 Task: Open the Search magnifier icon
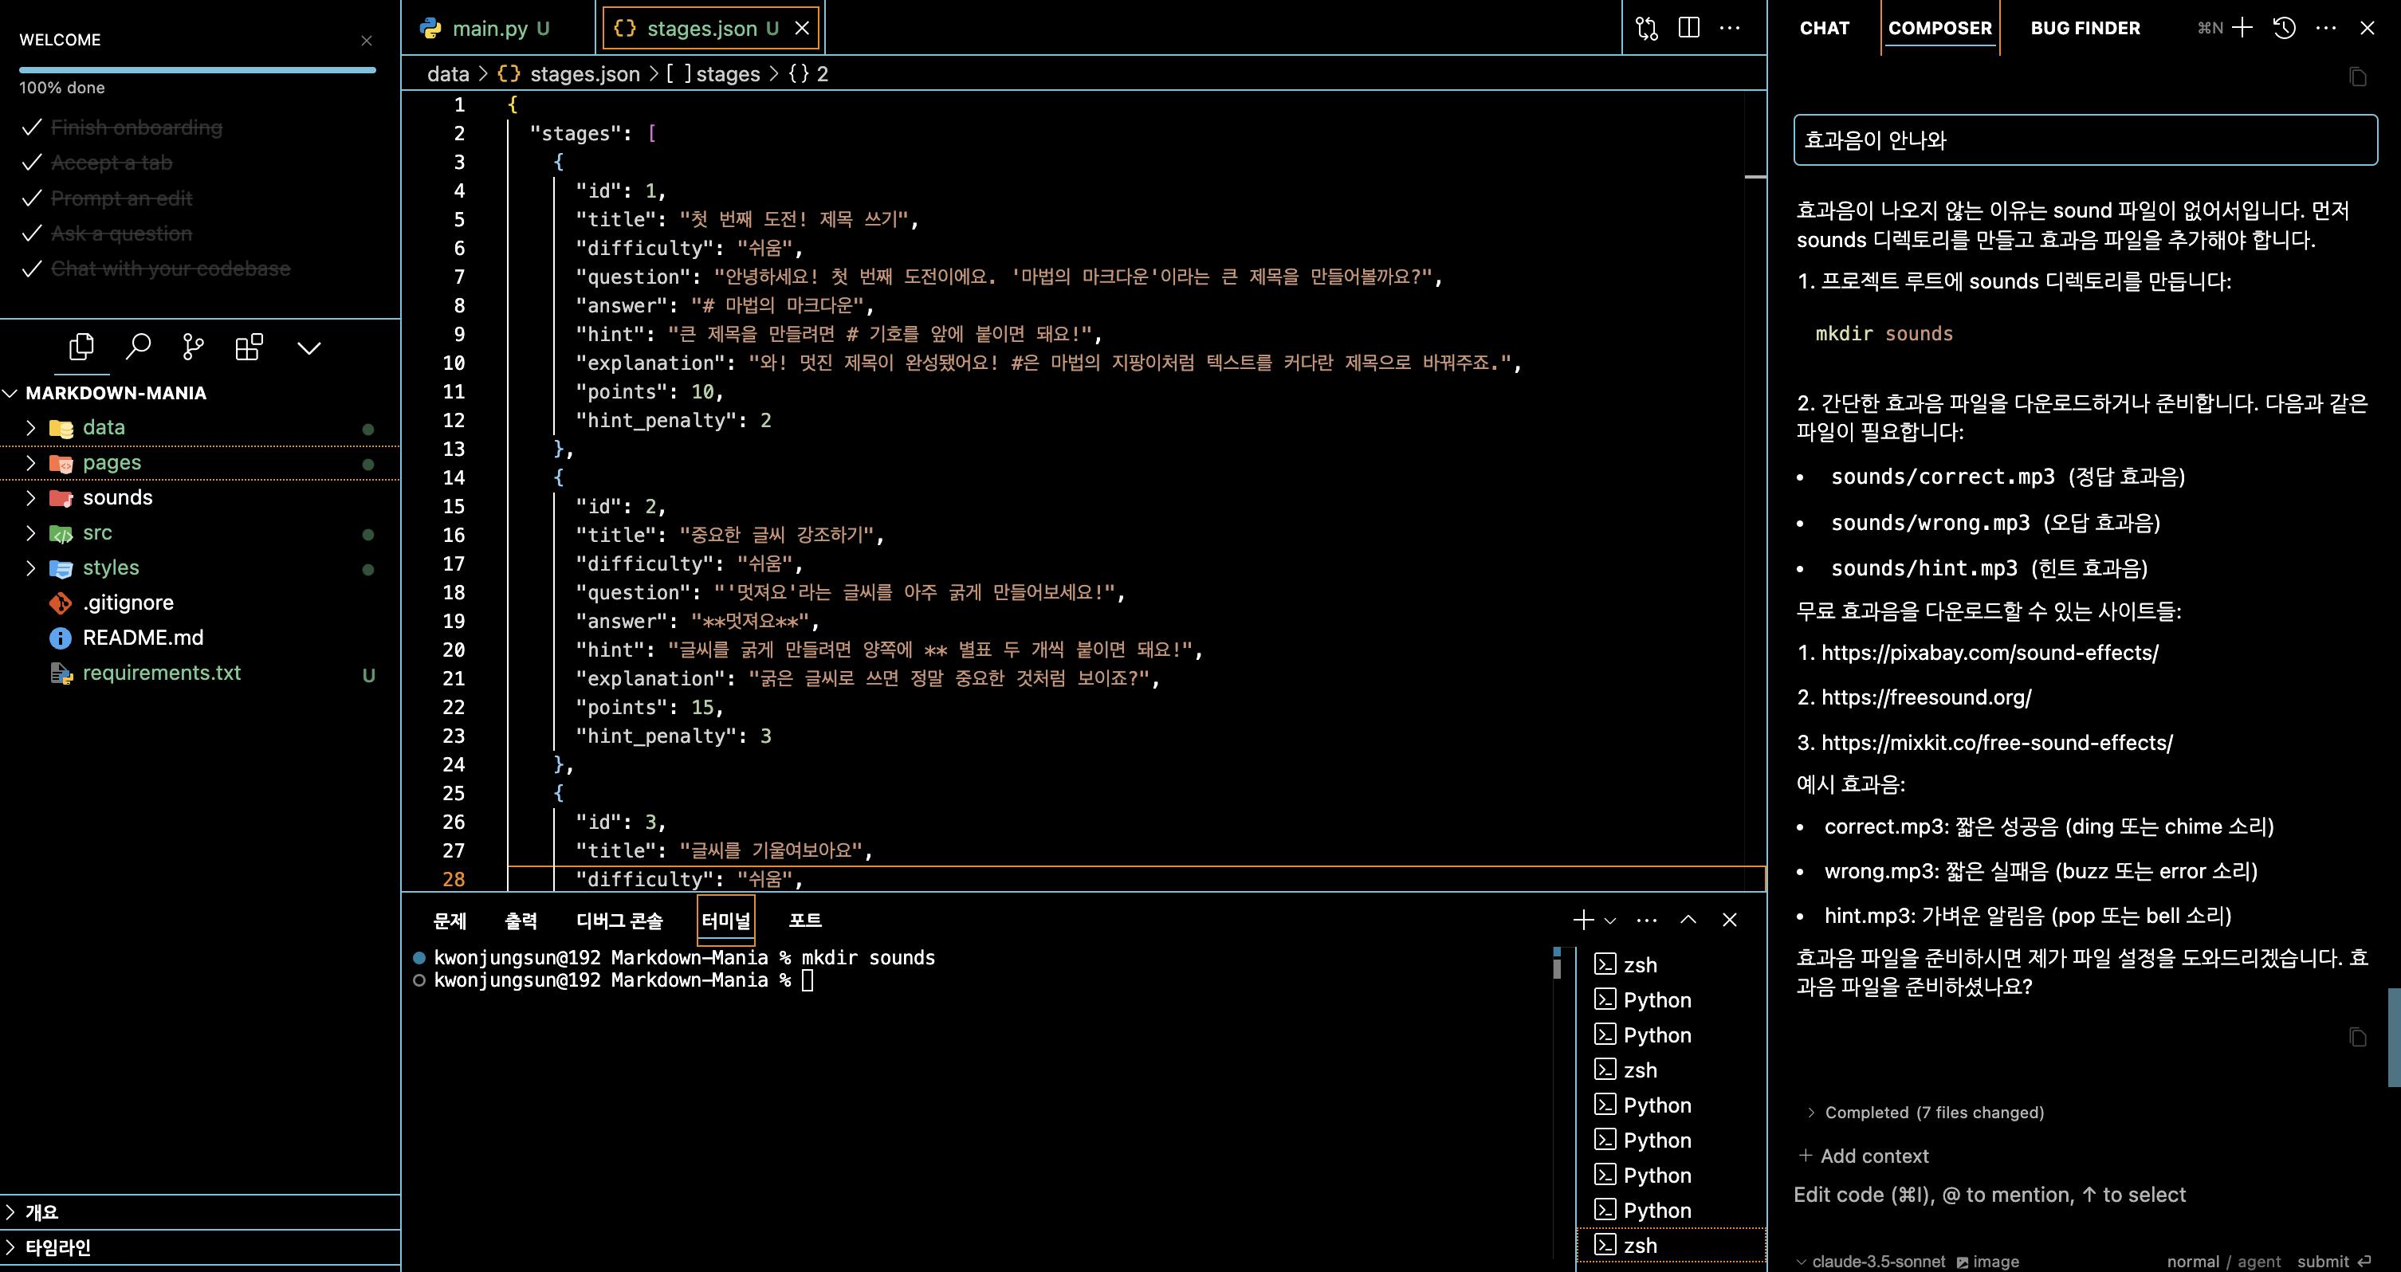[138, 347]
